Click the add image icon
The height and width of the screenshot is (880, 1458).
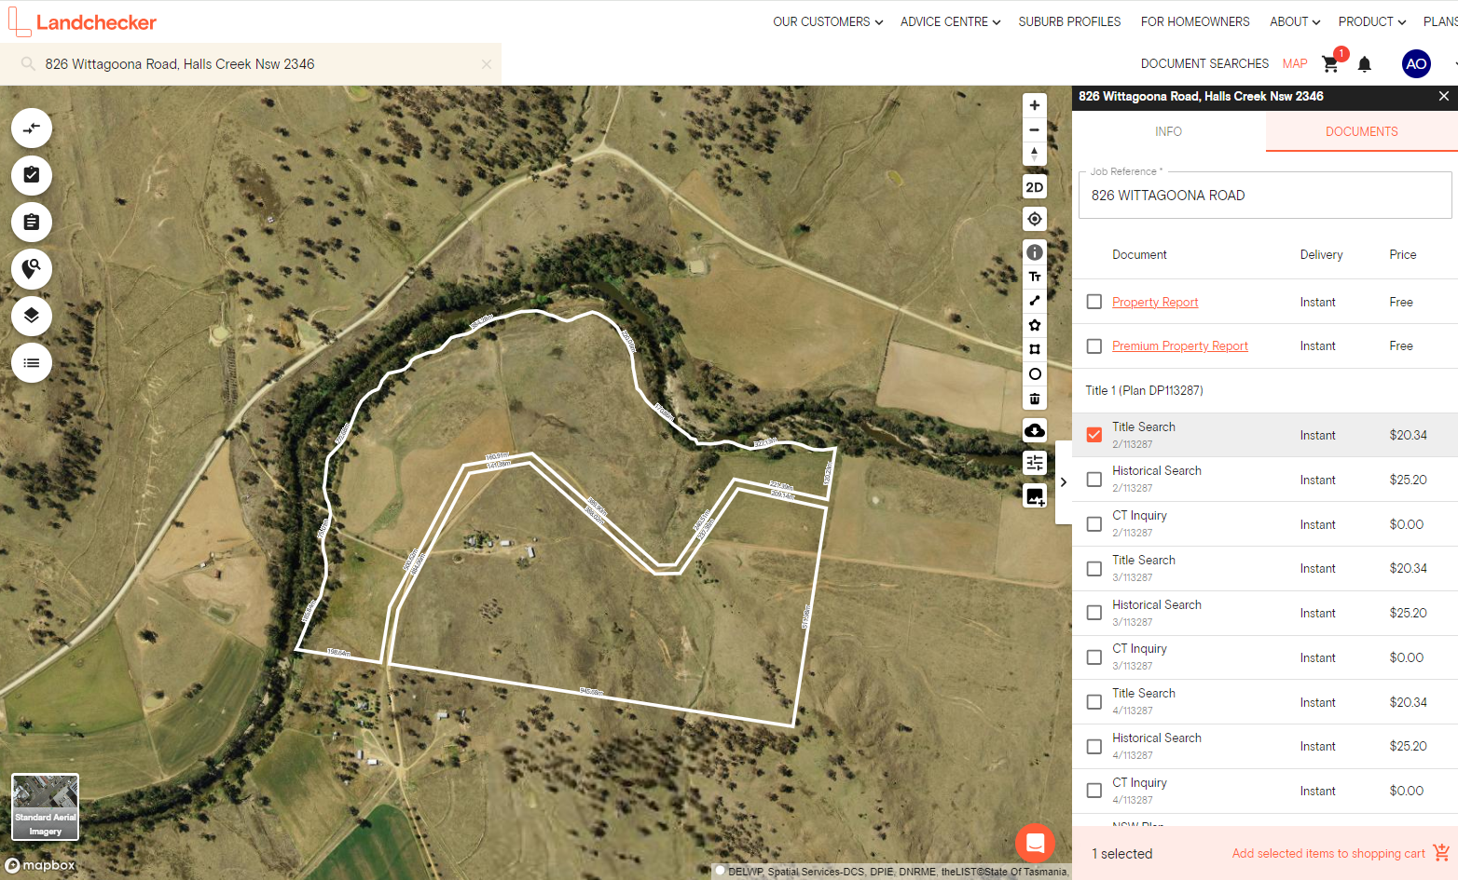click(x=1035, y=496)
